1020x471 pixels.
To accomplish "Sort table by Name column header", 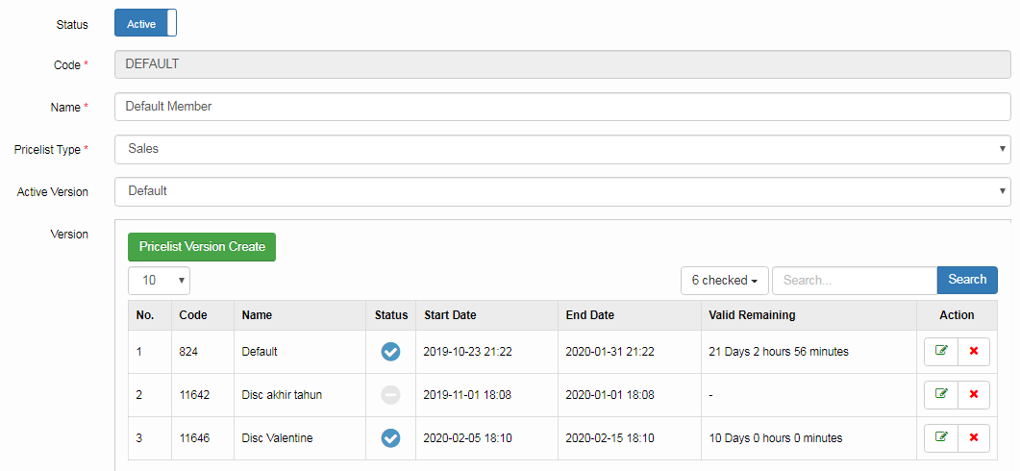I will (257, 315).
